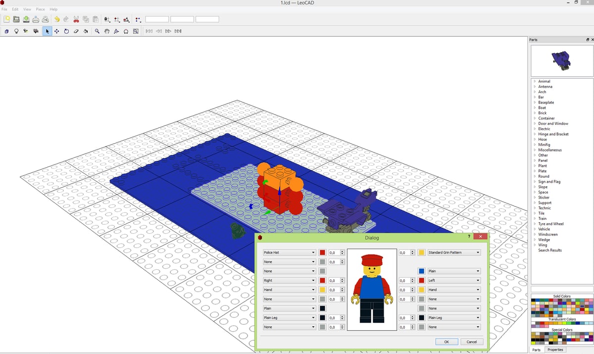Click the Copy icon in the toolbar
The width and height of the screenshot is (594, 354).
coord(86,19)
